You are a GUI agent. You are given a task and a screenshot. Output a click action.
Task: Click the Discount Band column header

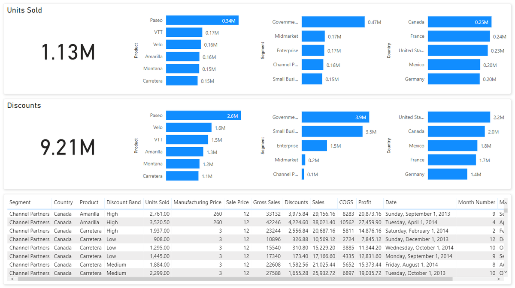tap(124, 202)
